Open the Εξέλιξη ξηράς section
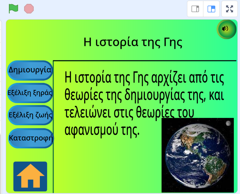This screenshot has width=240, height=194. point(30,93)
